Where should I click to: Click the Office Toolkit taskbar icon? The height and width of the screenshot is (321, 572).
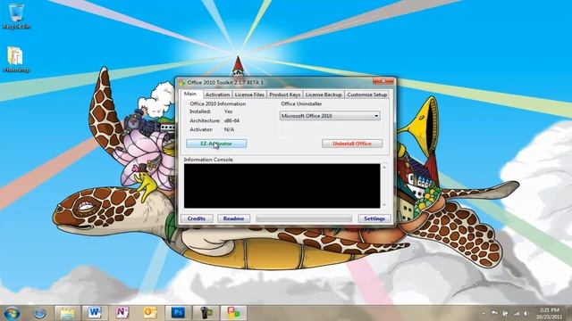pos(233,313)
